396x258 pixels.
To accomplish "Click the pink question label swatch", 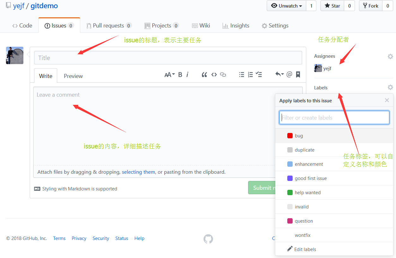I will pos(290,221).
